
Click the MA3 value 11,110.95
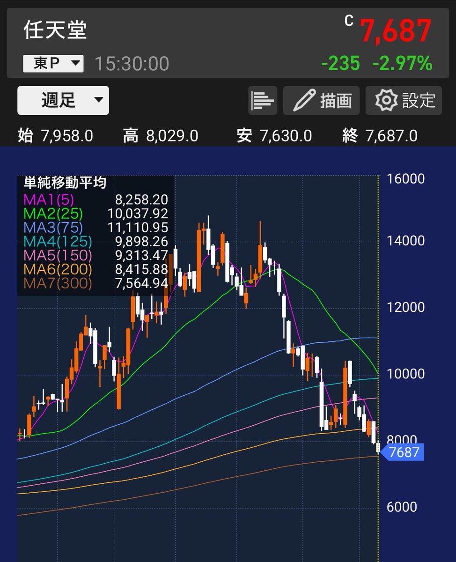click(x=138, y=228)
